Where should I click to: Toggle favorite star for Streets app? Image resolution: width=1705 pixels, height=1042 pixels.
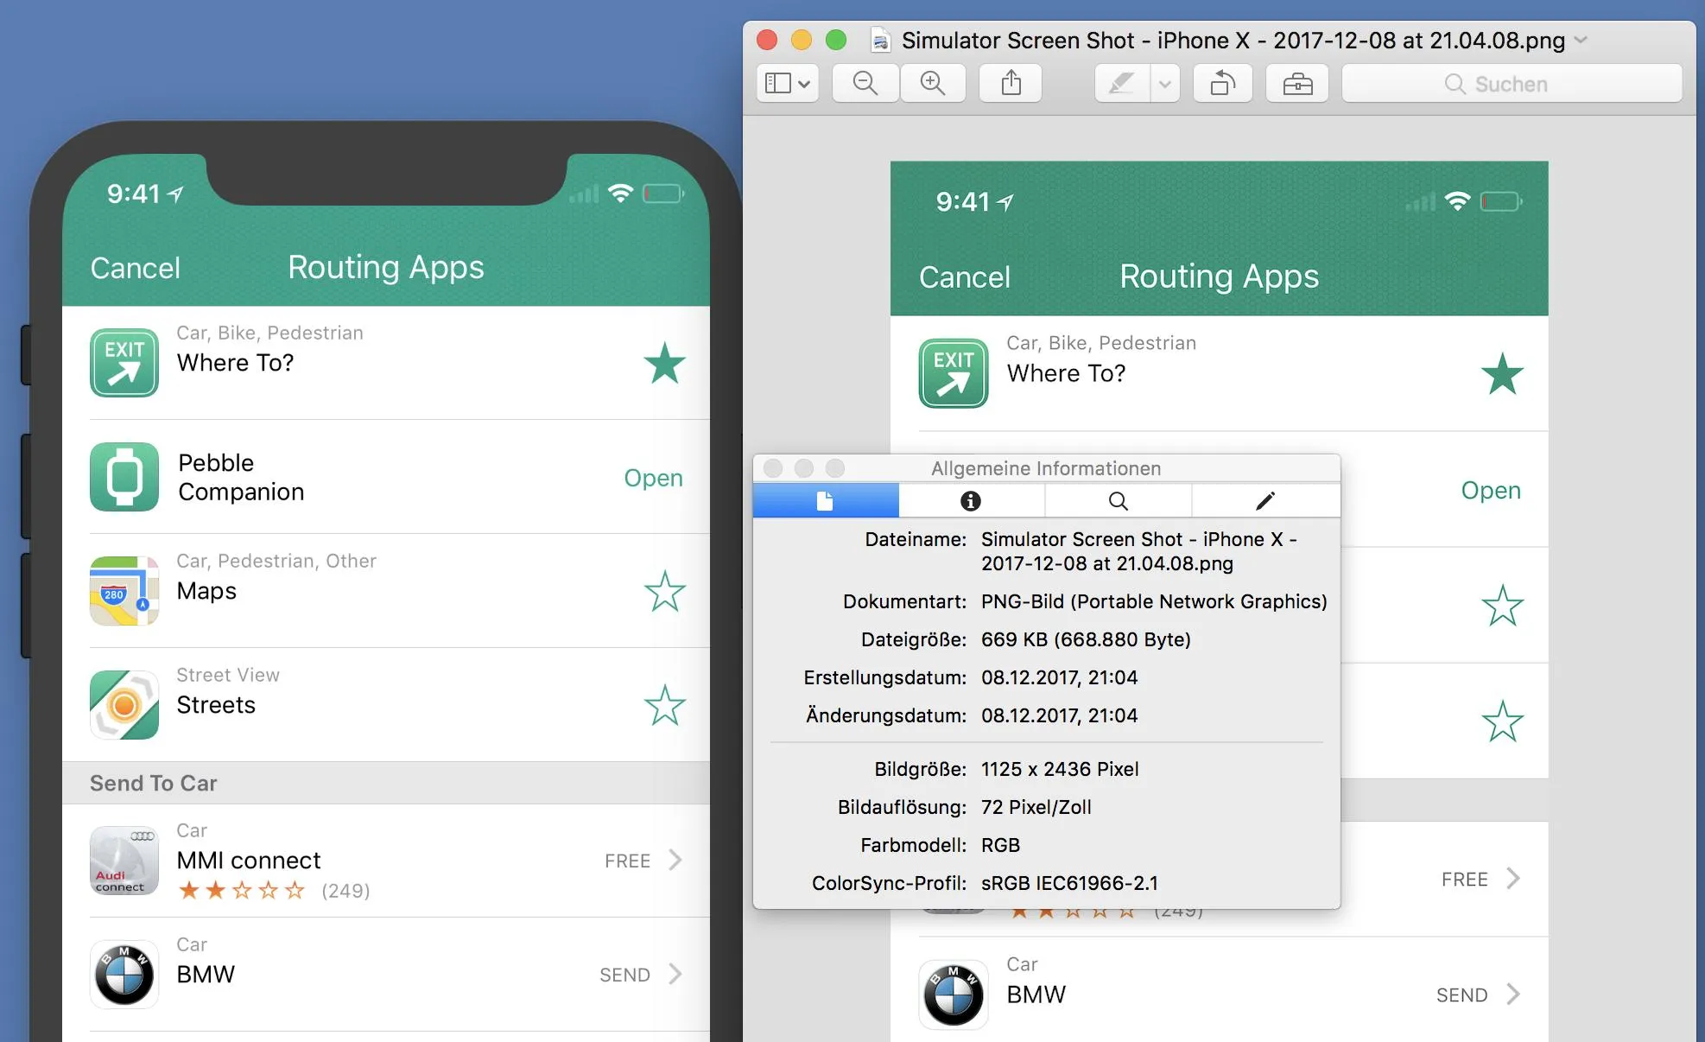[x=665, y=704]
